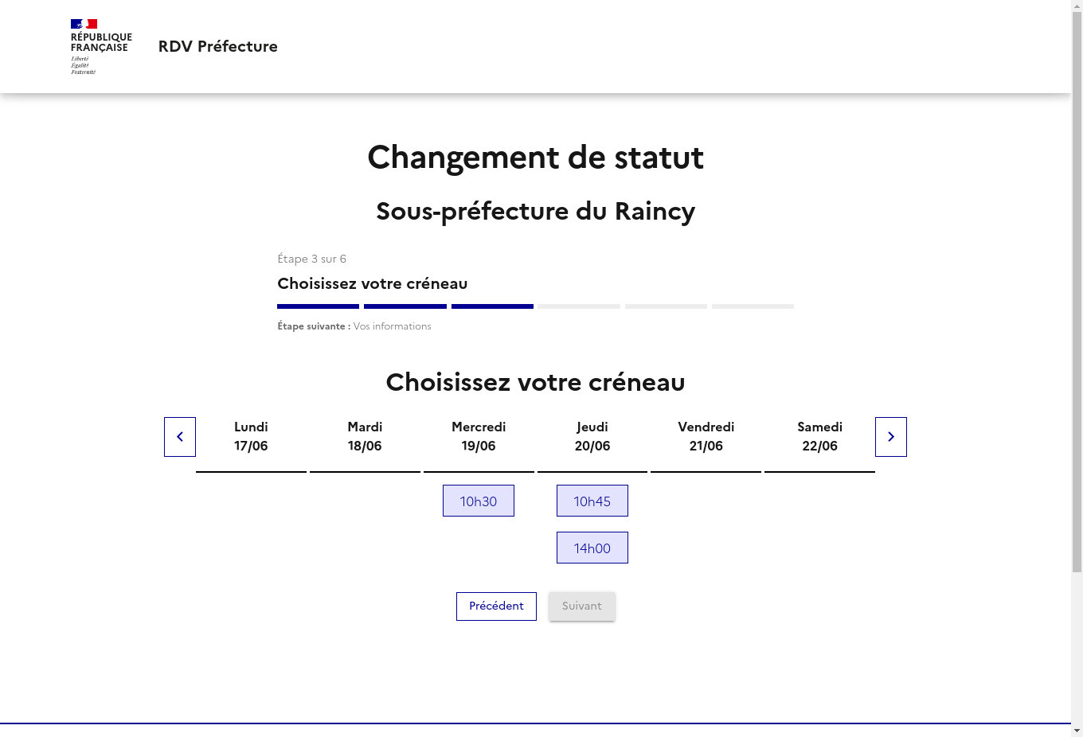This screenshot has width=1083, height=737.
Task: Show previous week with left chevron
Action: point(180,437)
